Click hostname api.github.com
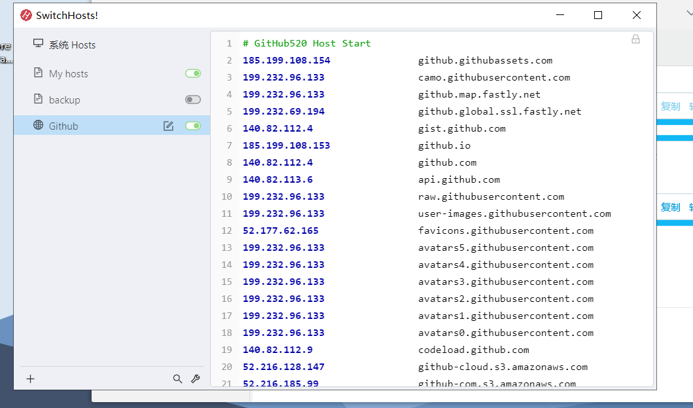 (459, 179)
